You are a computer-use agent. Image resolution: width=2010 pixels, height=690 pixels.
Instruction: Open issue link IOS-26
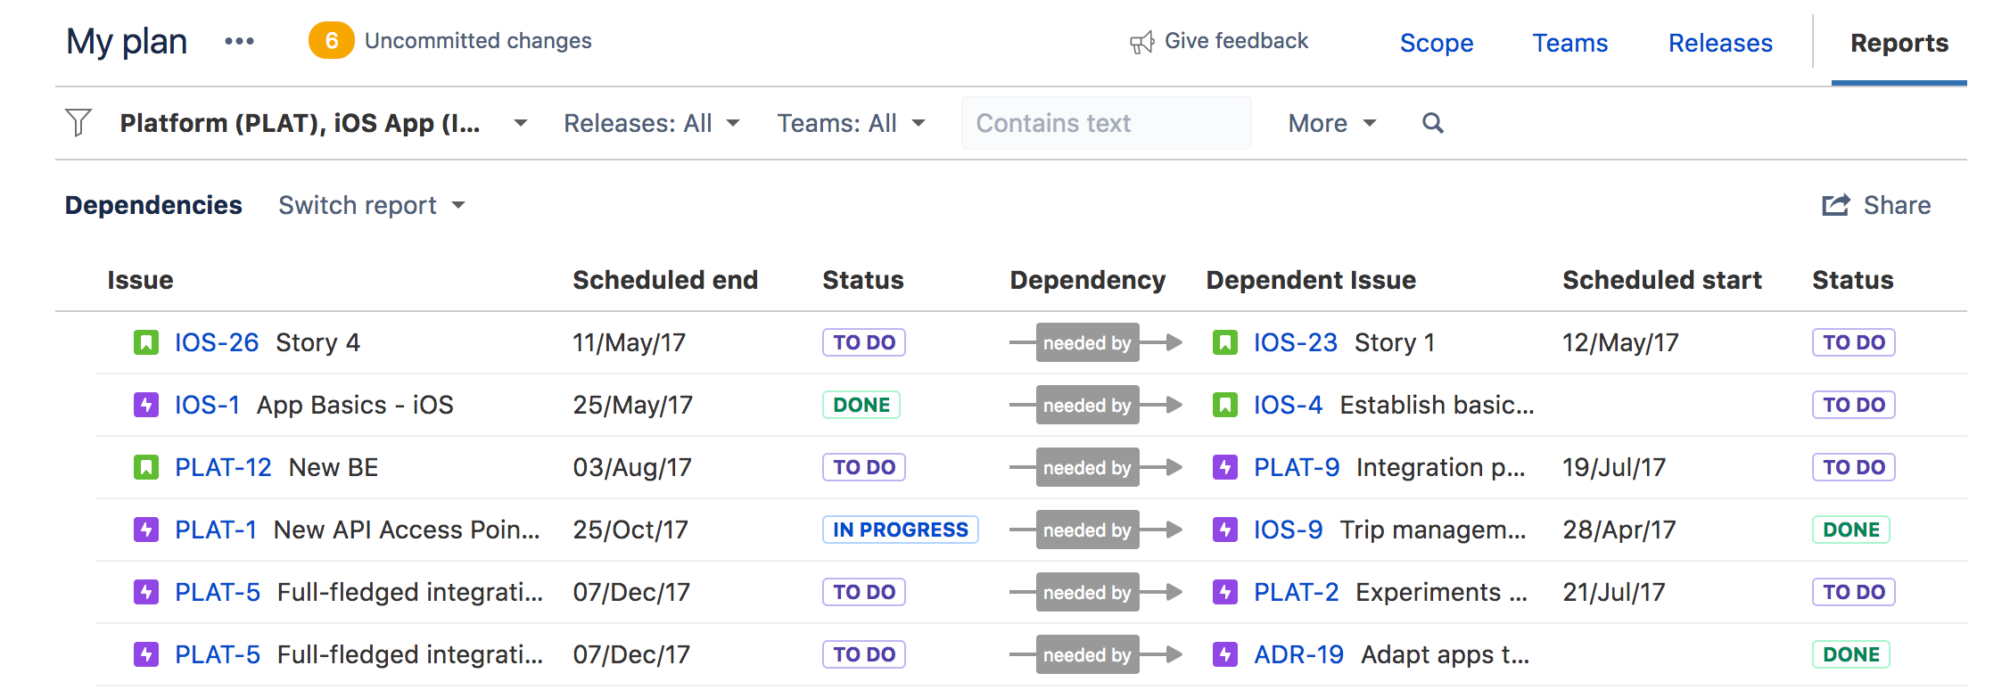(217, 342)
